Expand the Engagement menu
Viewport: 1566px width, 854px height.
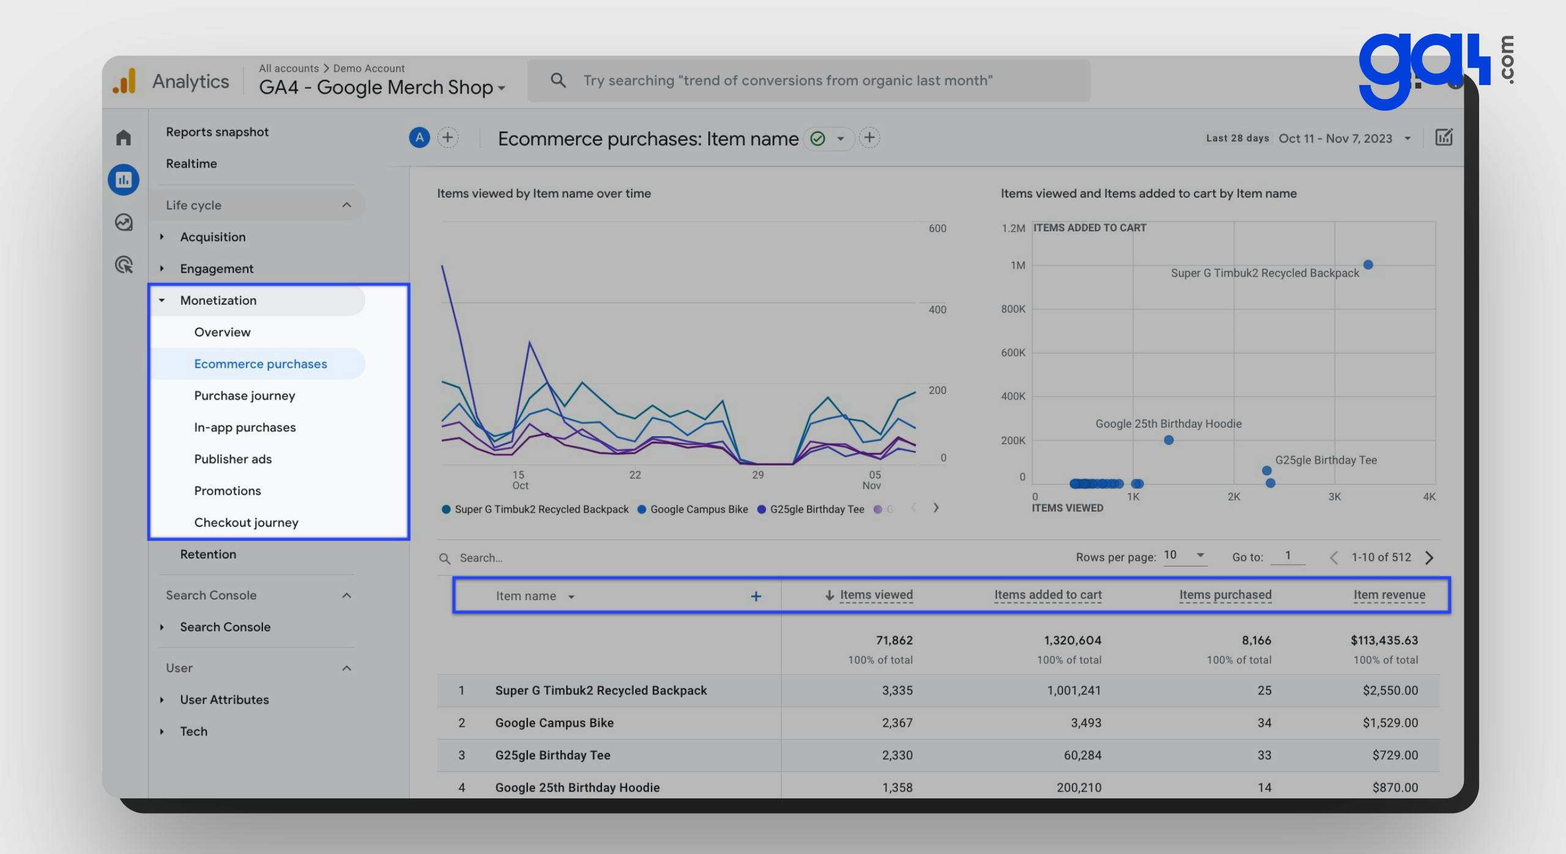point(161,269)
